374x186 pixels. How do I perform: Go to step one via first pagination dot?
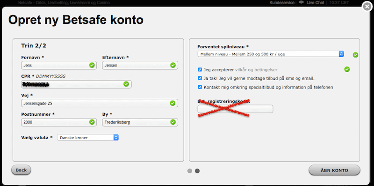point(190,171)
